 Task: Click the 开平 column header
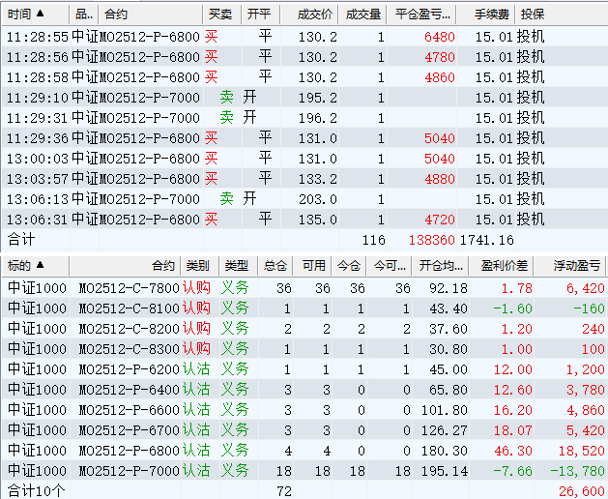(x=258, y=15)
